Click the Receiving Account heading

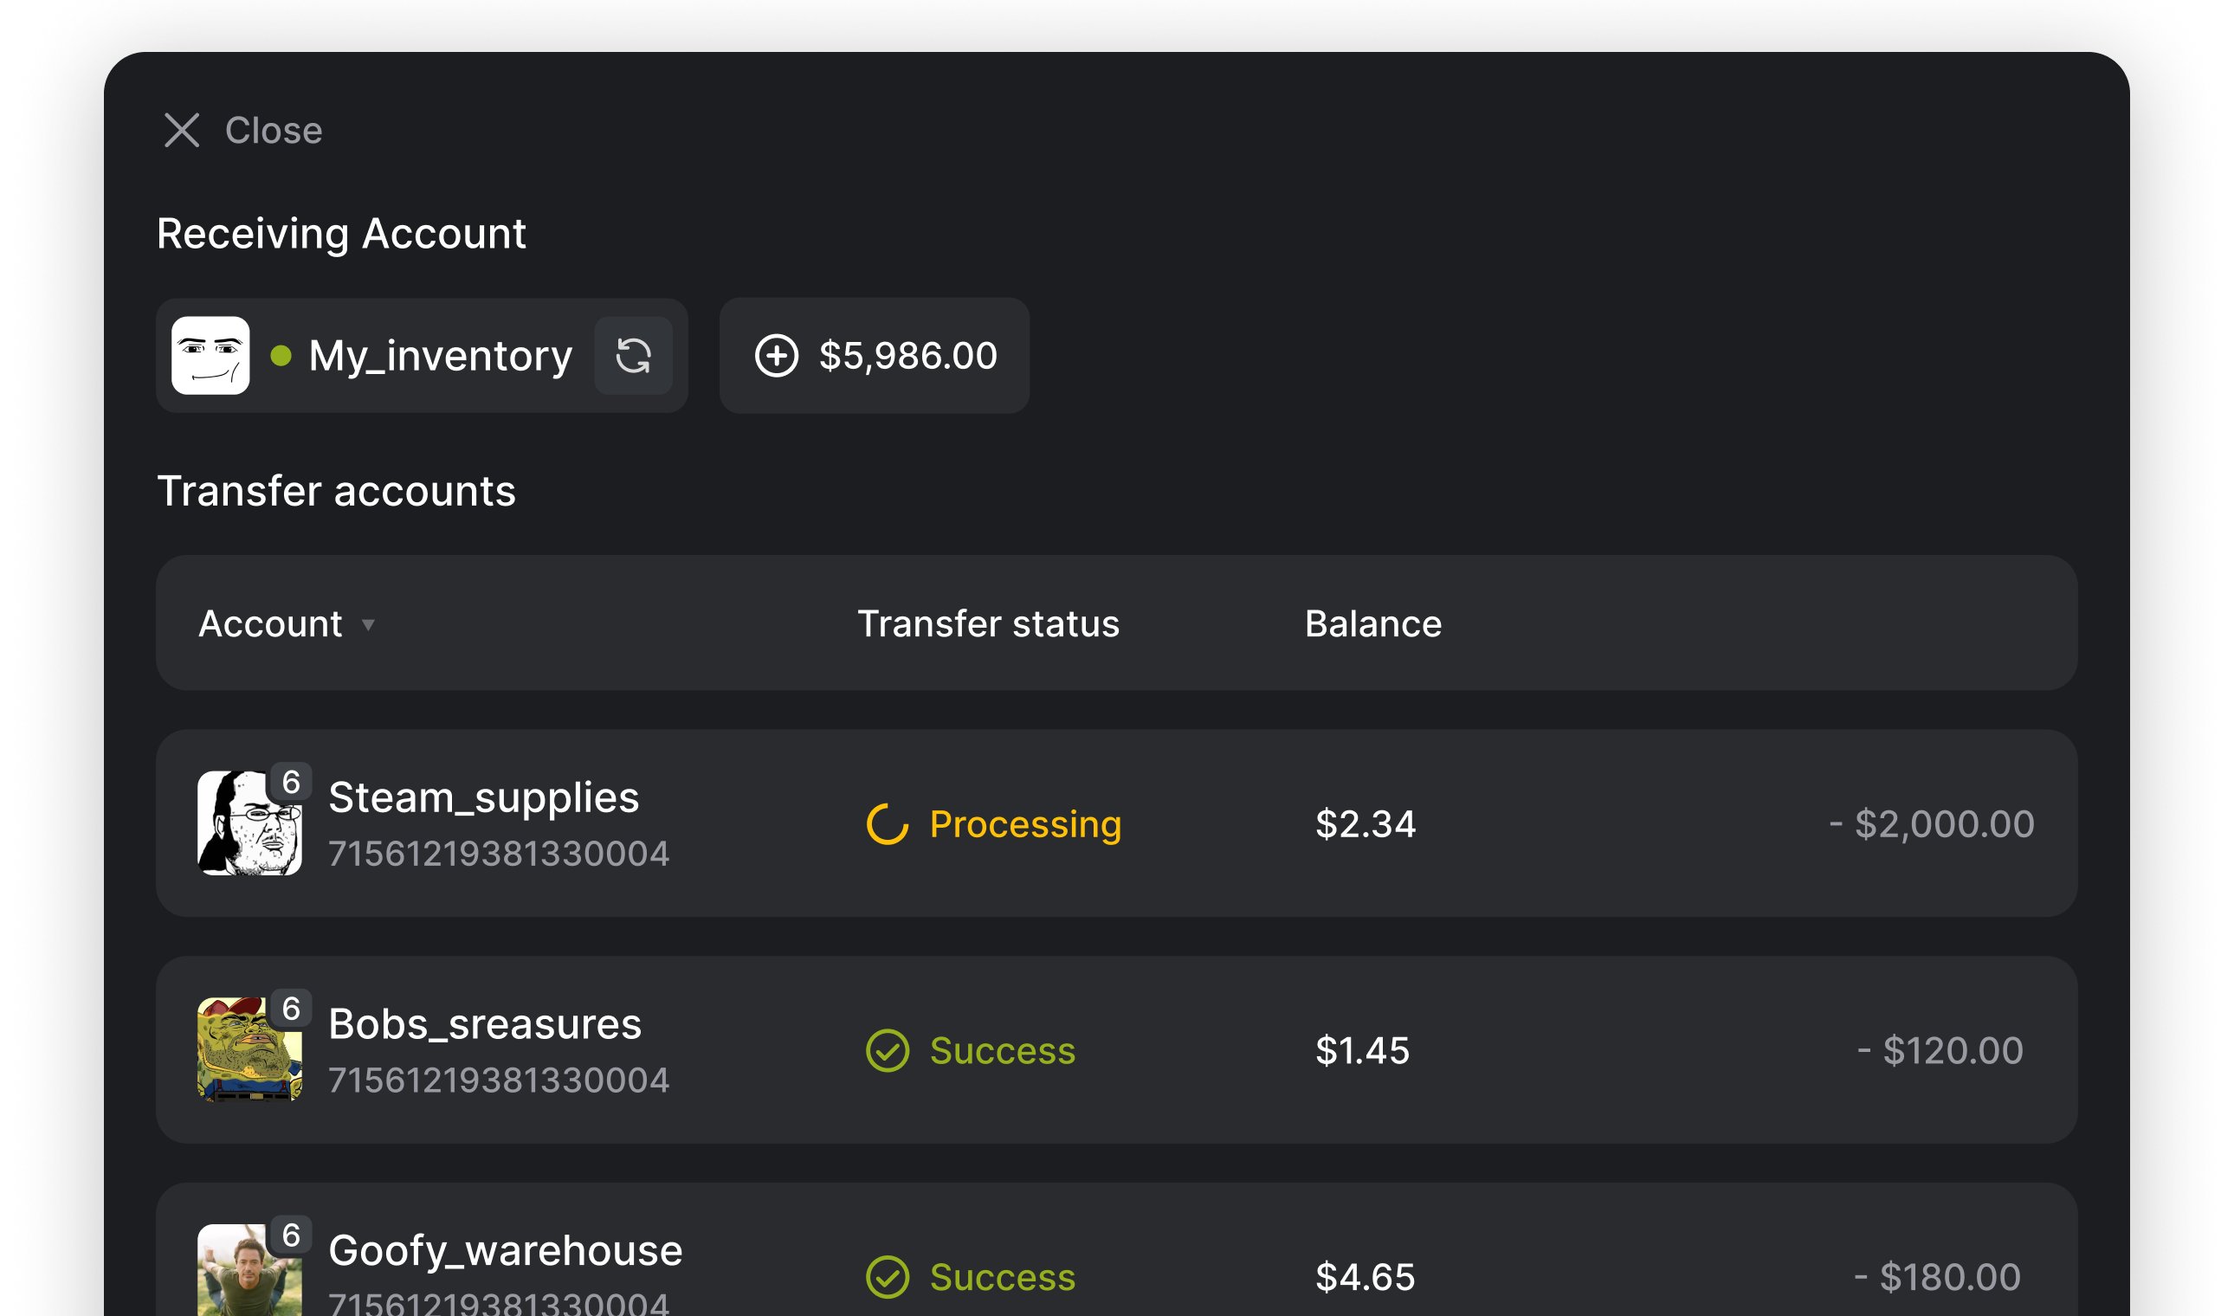tap(341, 234)
